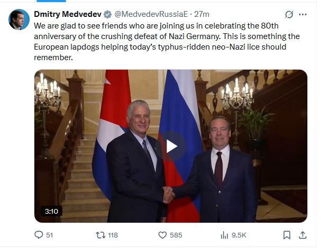Click the 3:10 video duration badge
Image resolution: width=329 pixels, height=248 pixels.
(x=51, y=211)
